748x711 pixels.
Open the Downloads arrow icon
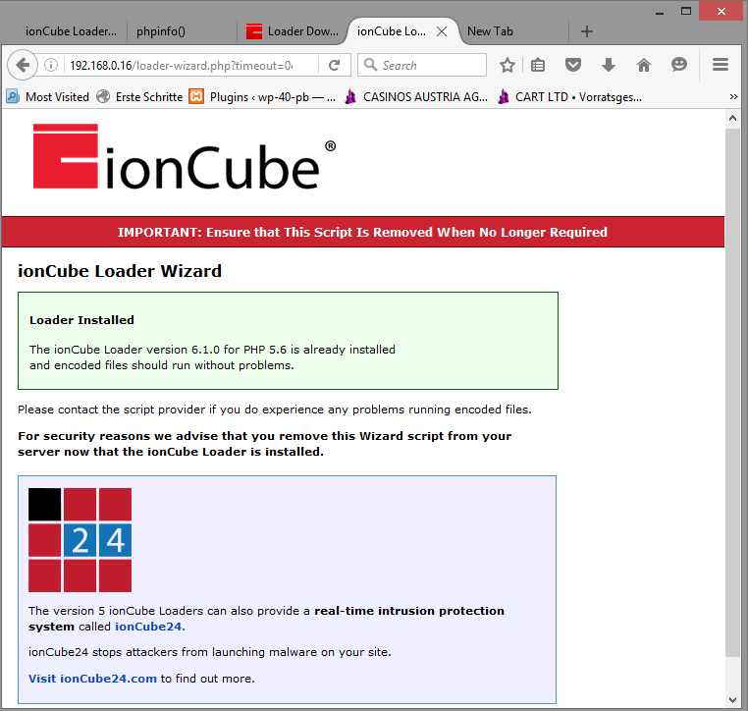tap(609, 65)
